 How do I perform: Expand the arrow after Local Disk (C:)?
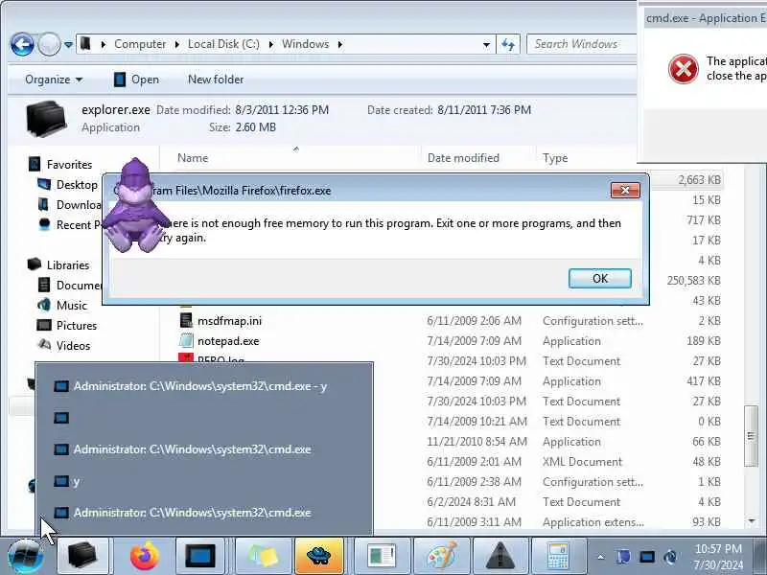[x=271, y=44]
